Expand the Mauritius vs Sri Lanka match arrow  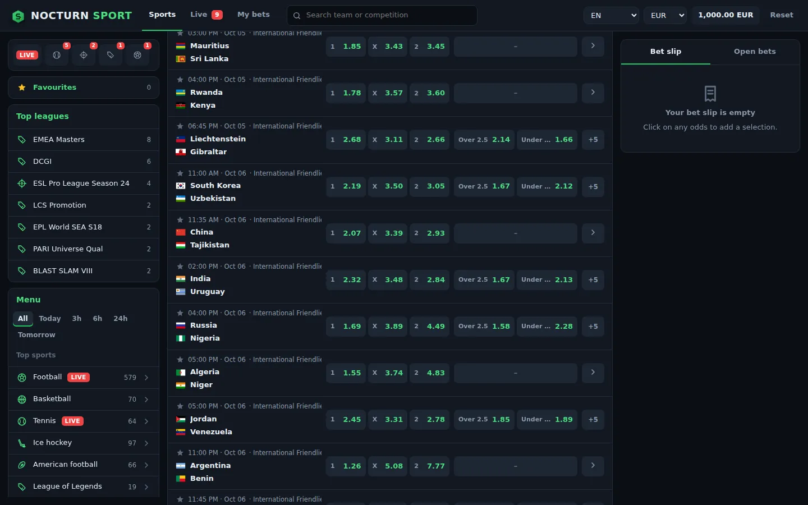pyautogui.click(x=593, y=46)
